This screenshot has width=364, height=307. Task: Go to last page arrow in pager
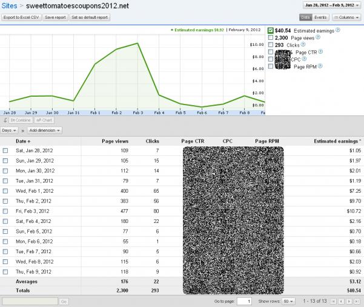357,301
